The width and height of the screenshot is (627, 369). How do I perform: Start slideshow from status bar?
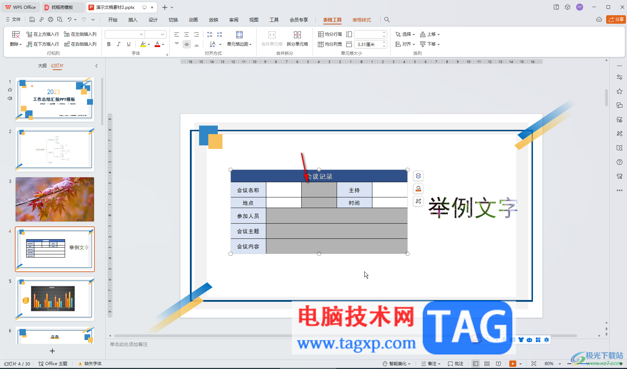point(513,364)
